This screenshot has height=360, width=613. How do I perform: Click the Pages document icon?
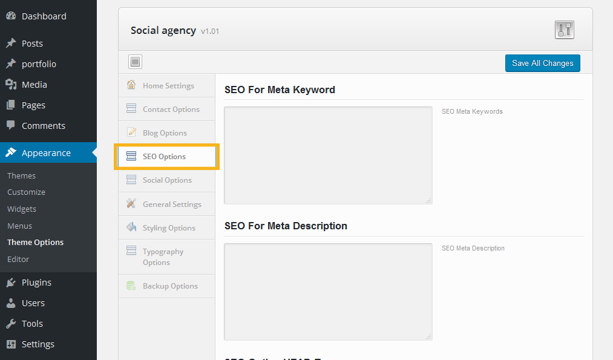coord(11,105)
